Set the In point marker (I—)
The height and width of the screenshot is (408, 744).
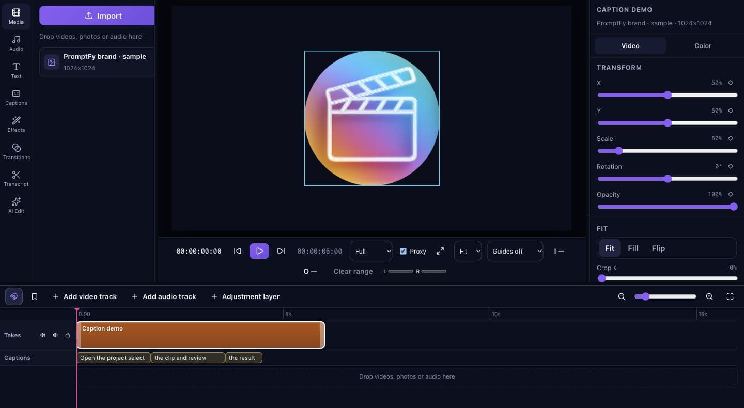tap(559, 251)
